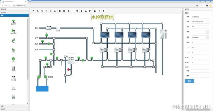Toggle the dotted grid display icon

click(64, 11)
